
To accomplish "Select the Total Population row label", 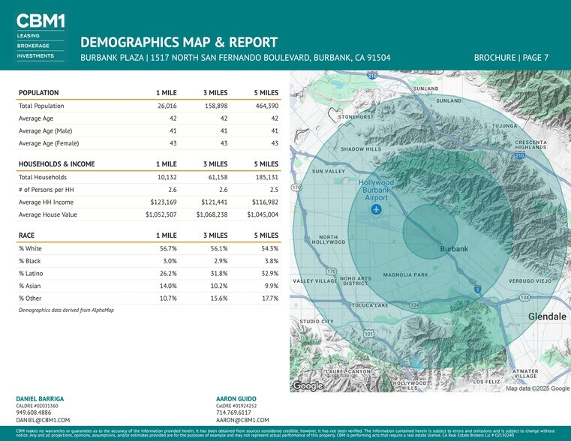I will point(41,106).
